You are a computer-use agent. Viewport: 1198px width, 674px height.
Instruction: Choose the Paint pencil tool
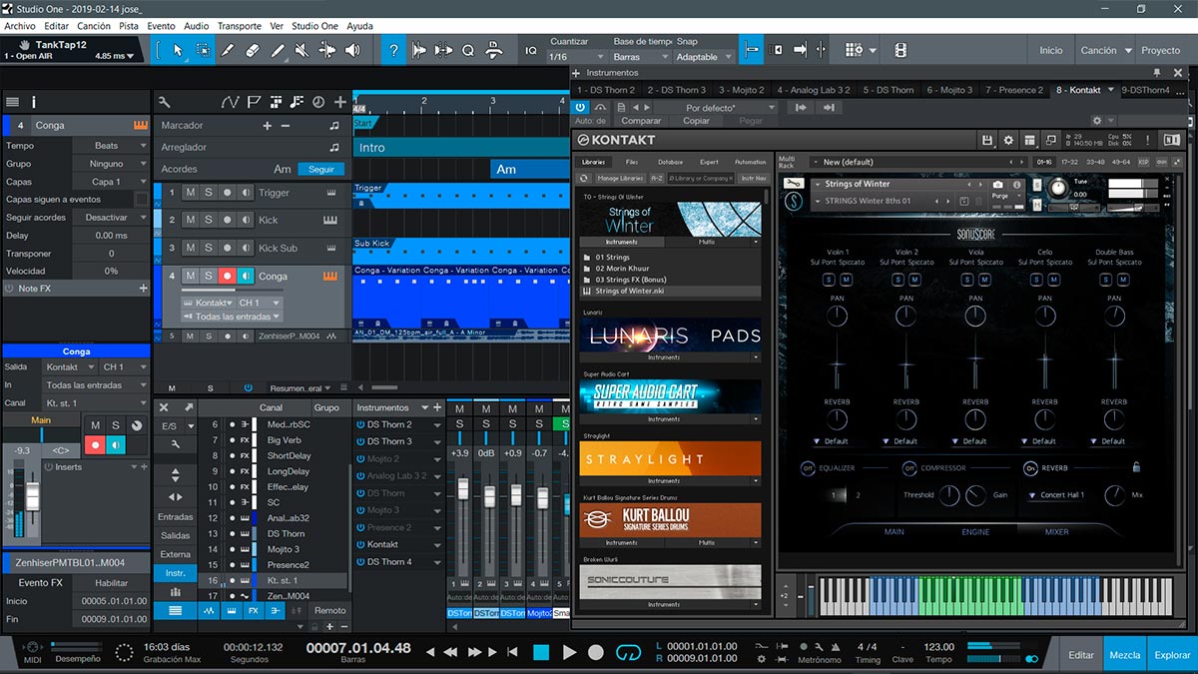pyautogui.click(x=278, y=50)
